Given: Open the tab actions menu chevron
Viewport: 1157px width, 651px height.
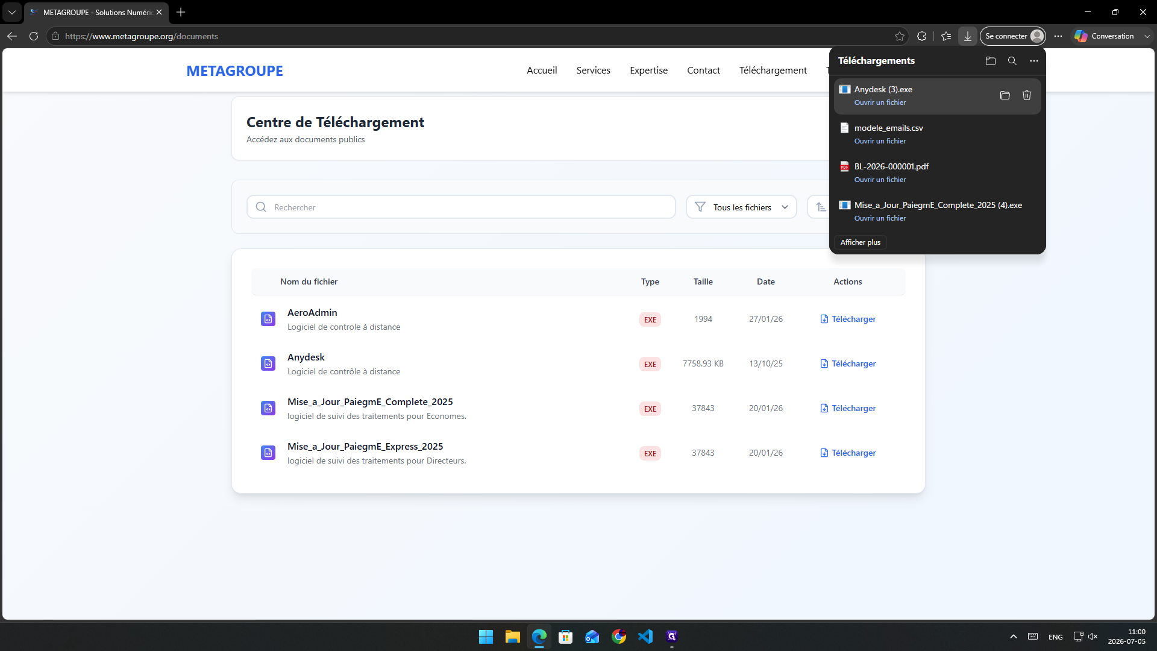Looking at the screenshot, I should tap(11, 12).
